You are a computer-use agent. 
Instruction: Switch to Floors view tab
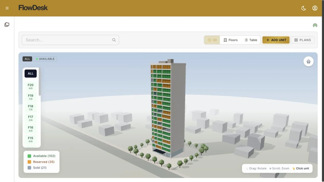(x=231, y=40)
